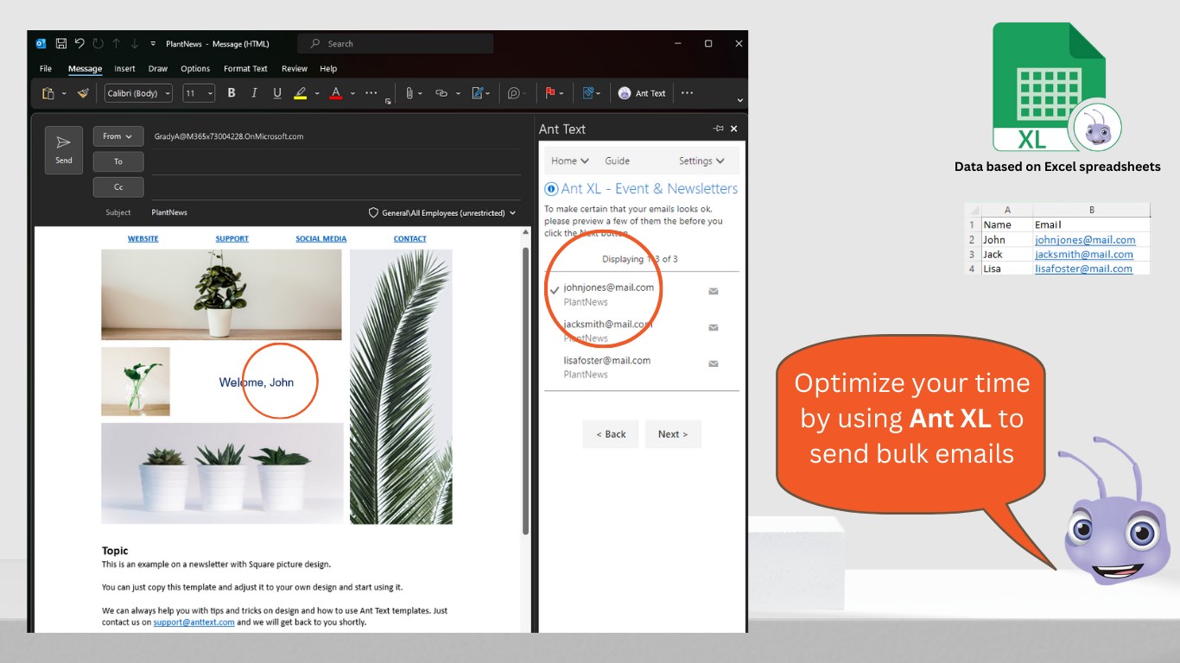Expand the ribbon display options chevron
Image resolution: width=1180 pixels, height=663 pixels.
[x=739, y=100]
